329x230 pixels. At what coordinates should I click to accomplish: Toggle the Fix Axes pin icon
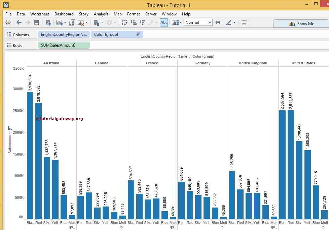(x=218, y=22)
